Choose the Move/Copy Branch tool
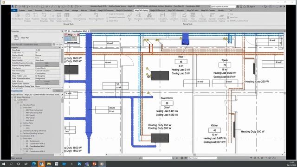The image size is (297, 167). tap(96, 16)
